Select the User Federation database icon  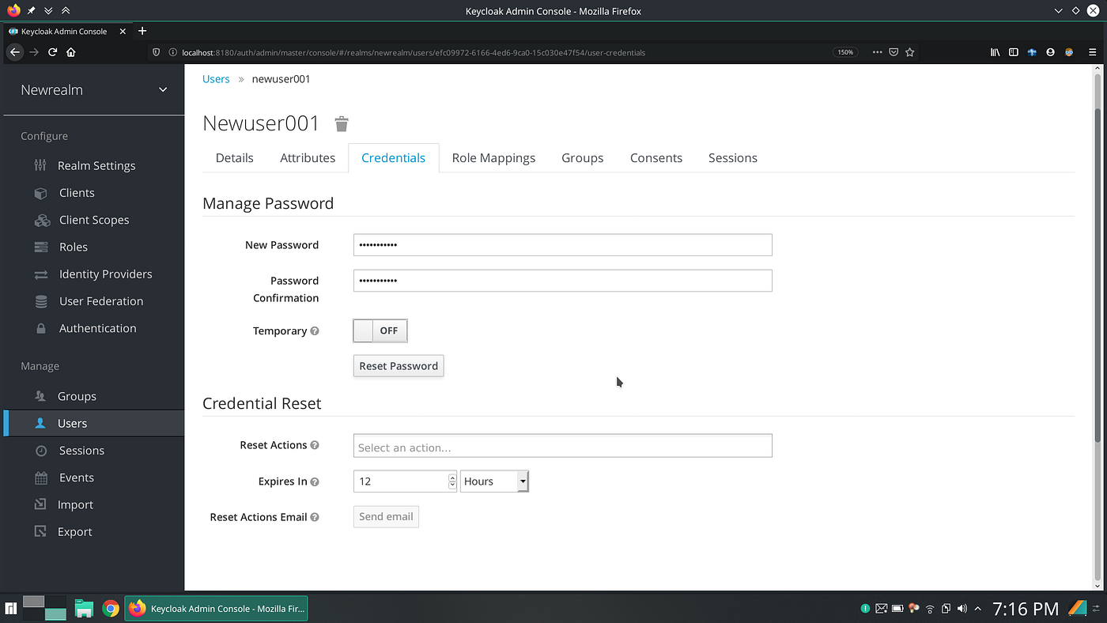click(41, 301)
